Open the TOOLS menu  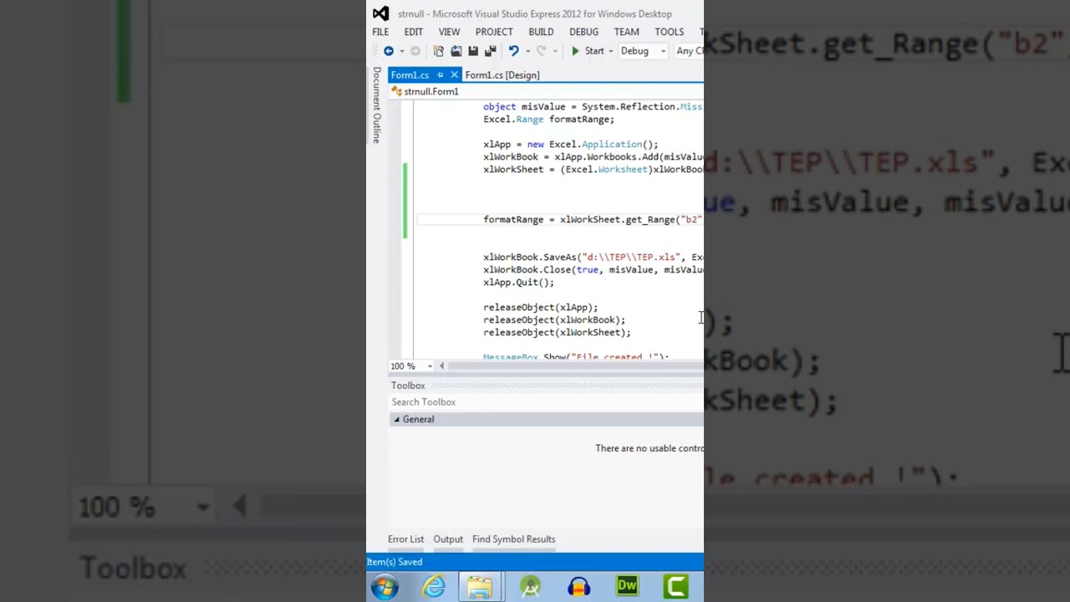point(669,32)
